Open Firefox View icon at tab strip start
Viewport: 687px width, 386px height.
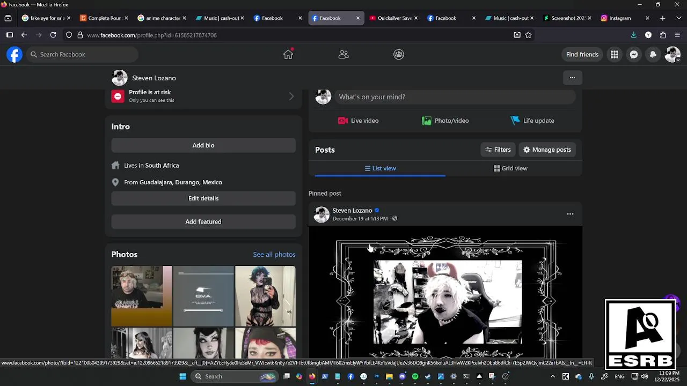tap(8, 18)
